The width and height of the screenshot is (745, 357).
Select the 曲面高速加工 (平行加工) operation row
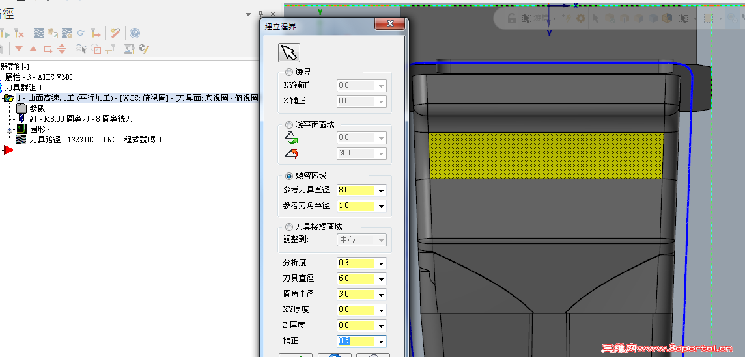click(x=137, y=98)
